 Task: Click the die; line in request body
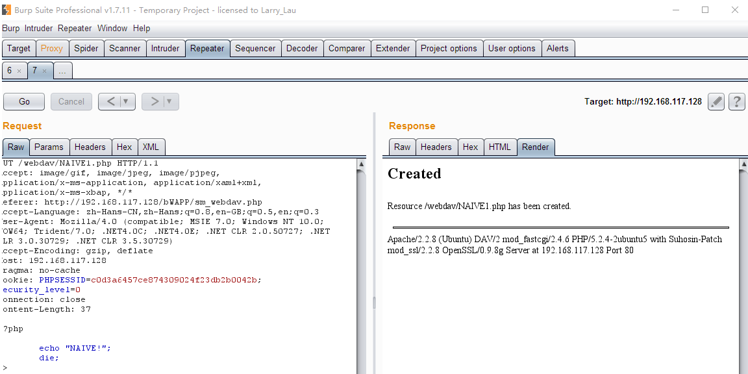point(49,358)
